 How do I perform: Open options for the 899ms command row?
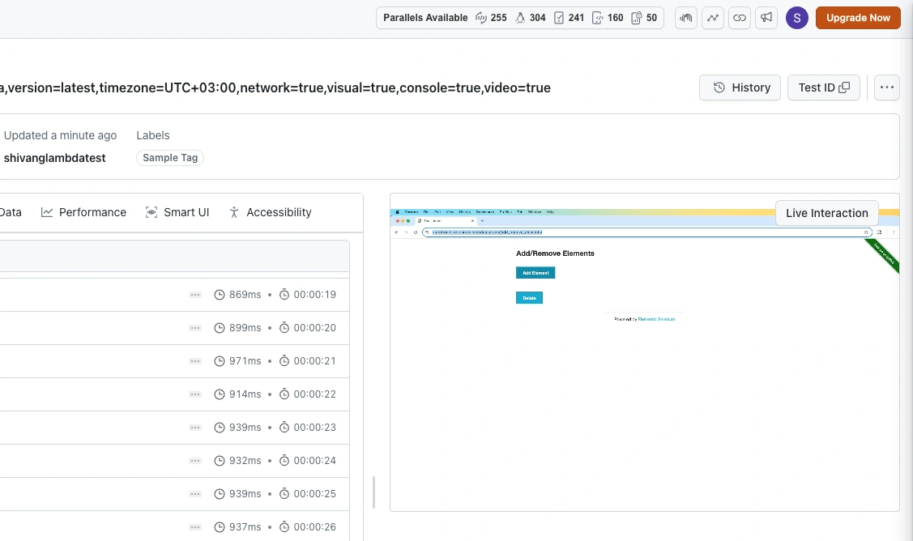pyautogui.click(x=195, y=328)
